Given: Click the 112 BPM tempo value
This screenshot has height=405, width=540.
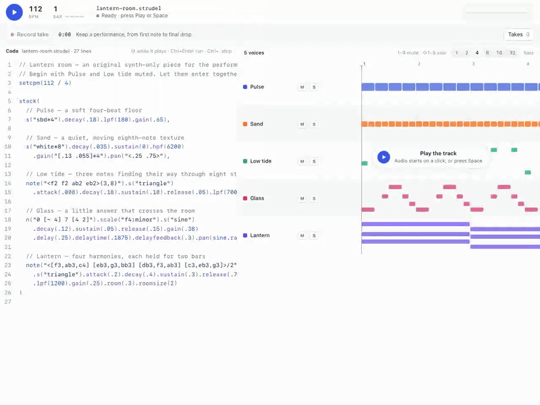Looking at the screenshot, I should click(x=36, y=9).
